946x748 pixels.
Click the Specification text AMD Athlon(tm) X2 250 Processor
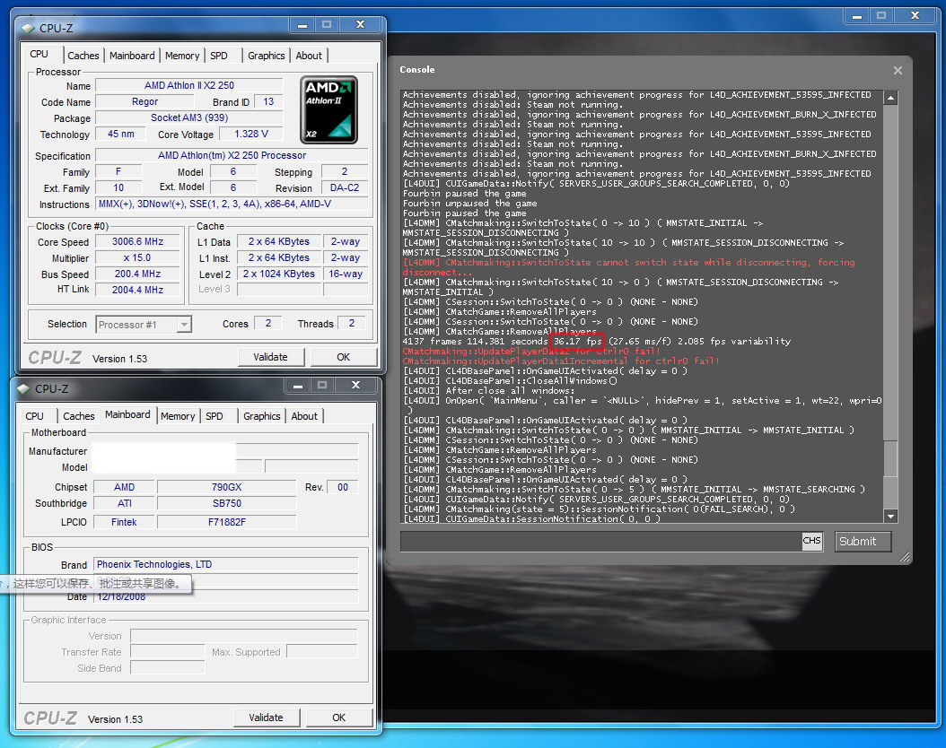pos(232,155)
